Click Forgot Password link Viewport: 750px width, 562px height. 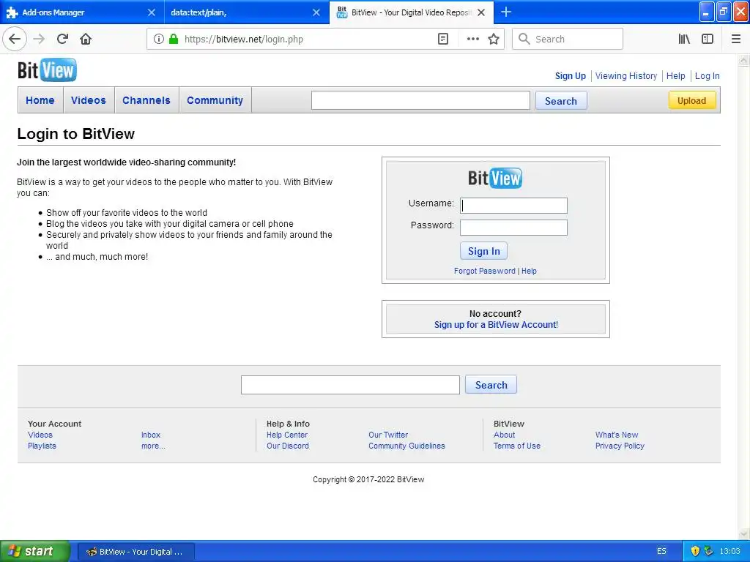click(x=485, y=271)
